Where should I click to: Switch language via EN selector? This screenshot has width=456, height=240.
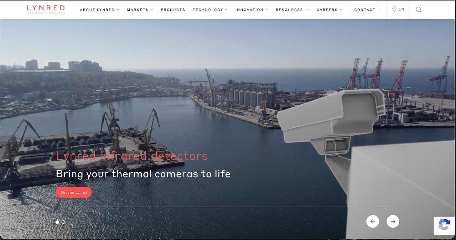pyautogui.click(x=401, y=9)
